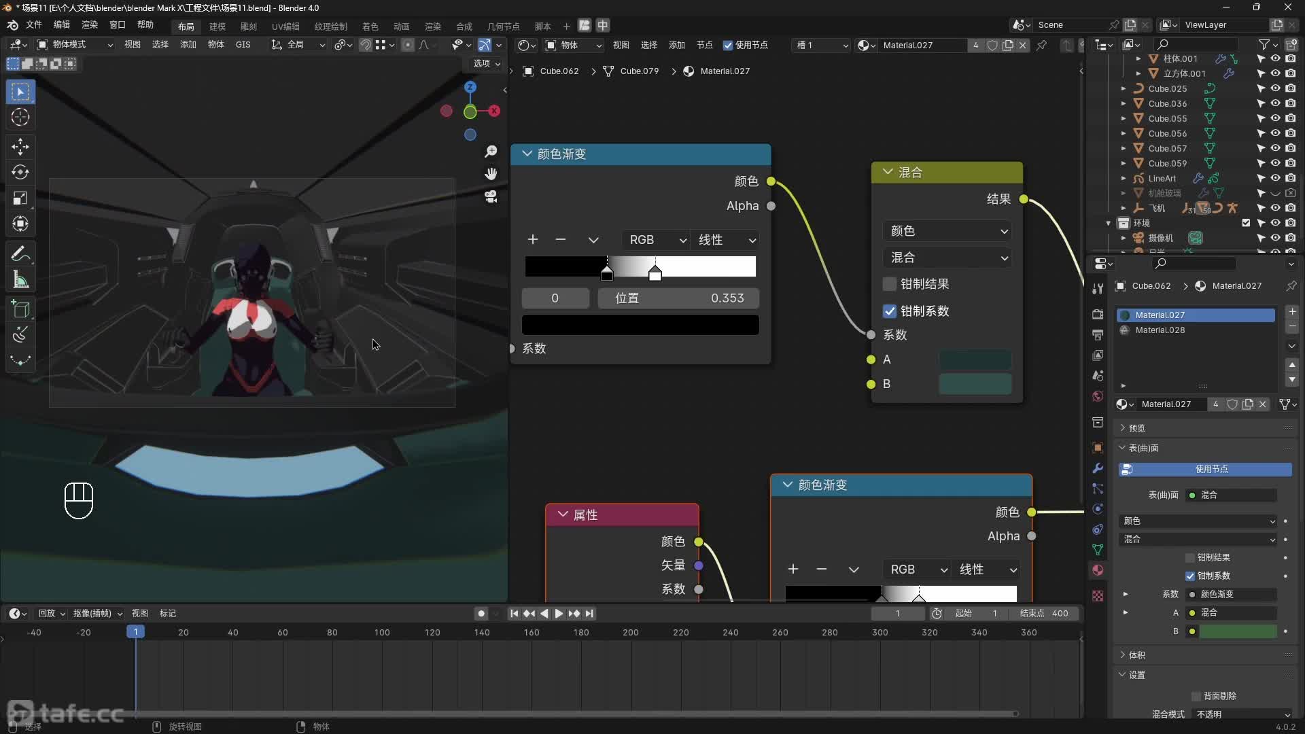Open the Render properties tab icon
1305x734 pixels.
(1098, 314)
